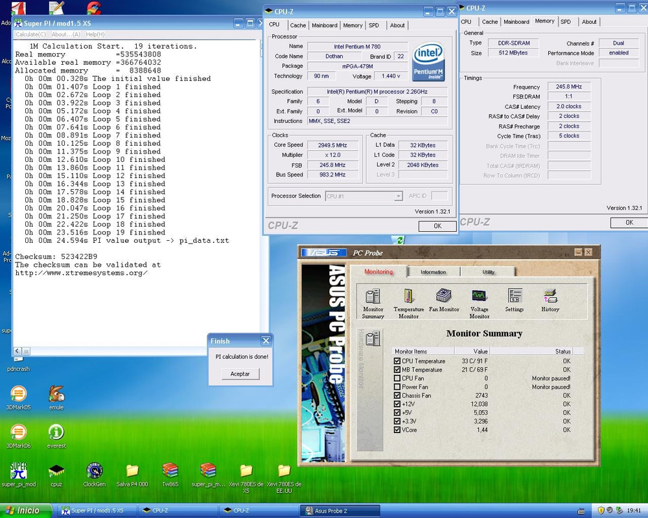This screenshot has width=648, height=518.
Task: Click Value column header in PC Probe
Action: (x=472, y=351)
